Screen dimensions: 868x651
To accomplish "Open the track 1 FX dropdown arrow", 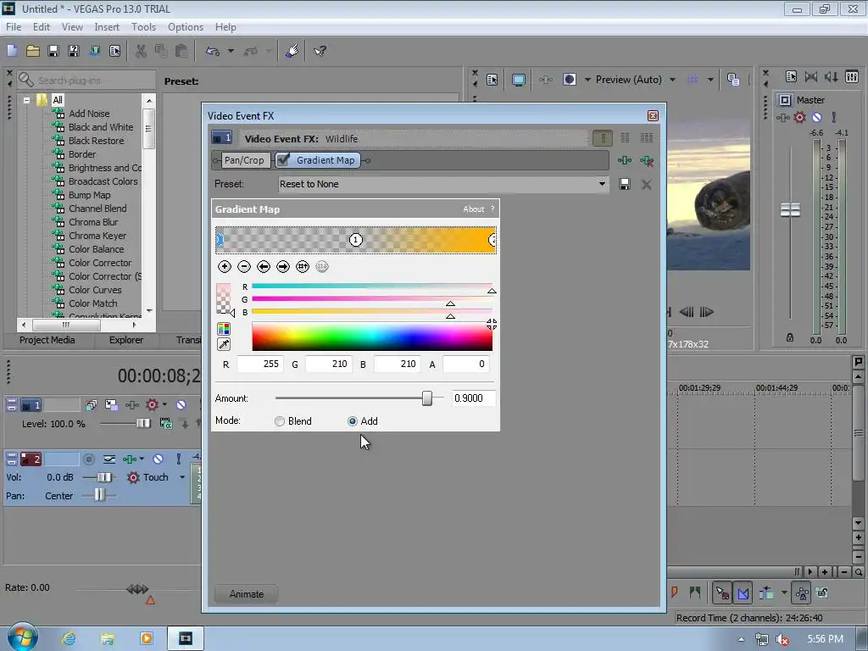I will tap(164, 404).
